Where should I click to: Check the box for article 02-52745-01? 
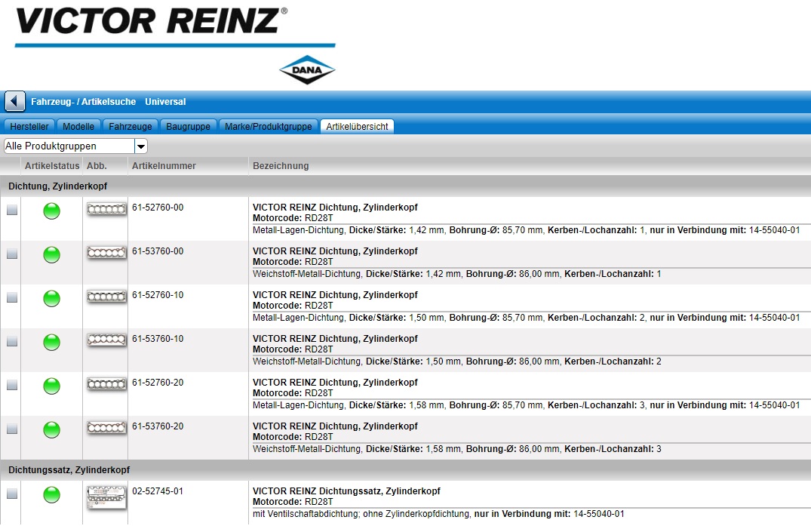click(x=12, y=494)
